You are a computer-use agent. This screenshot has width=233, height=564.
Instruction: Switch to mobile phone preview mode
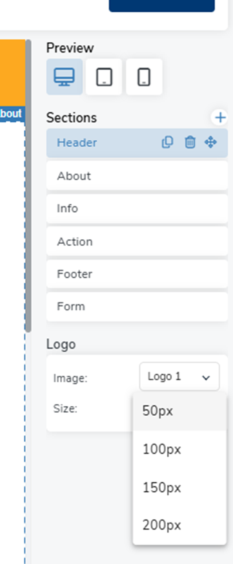coord(145,77)
